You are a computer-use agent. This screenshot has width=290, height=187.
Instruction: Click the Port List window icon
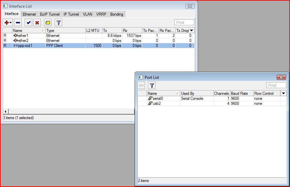pyautogui.click(x=141, y=77)
